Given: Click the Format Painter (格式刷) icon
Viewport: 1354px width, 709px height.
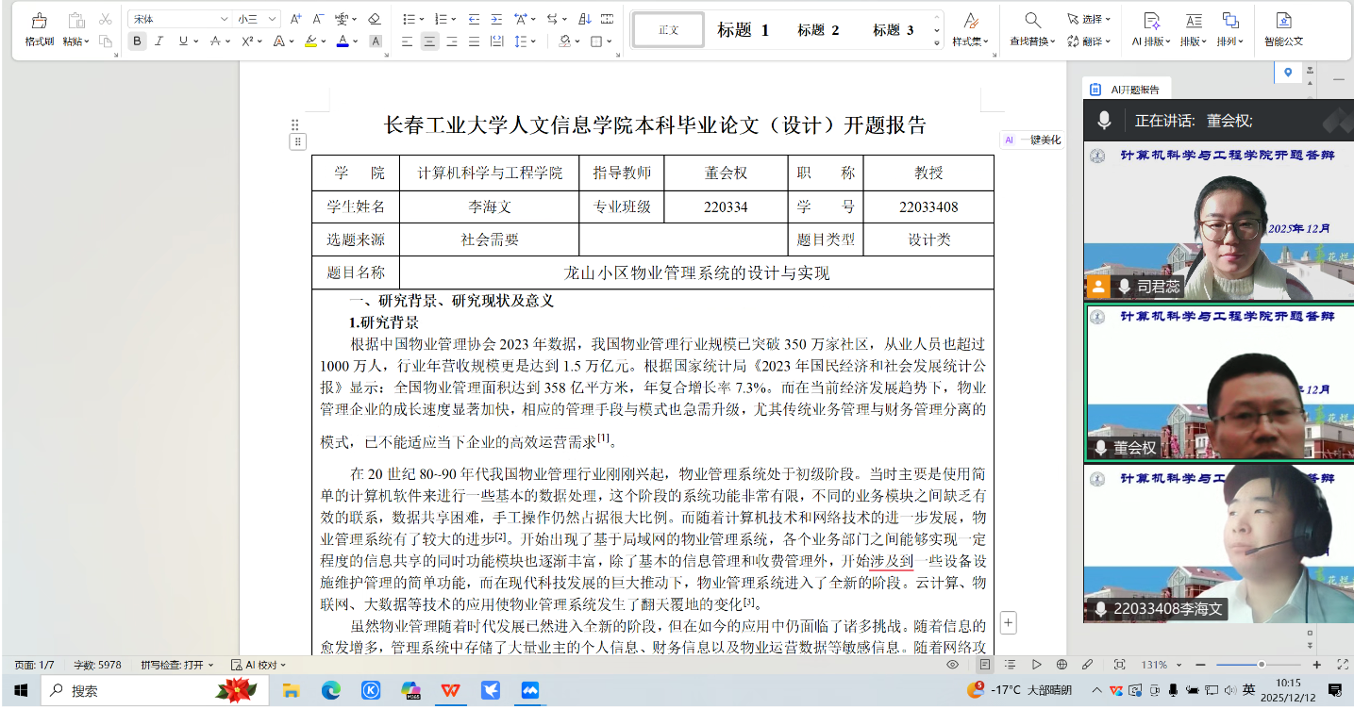Looking at the screenshot, I should (39, 21).
